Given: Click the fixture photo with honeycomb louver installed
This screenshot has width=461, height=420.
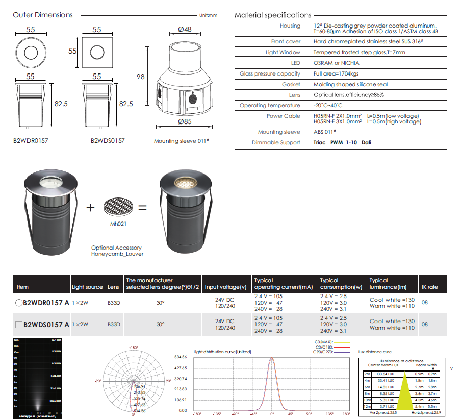Looking at the screenshot, I should [x=184, y=209].
